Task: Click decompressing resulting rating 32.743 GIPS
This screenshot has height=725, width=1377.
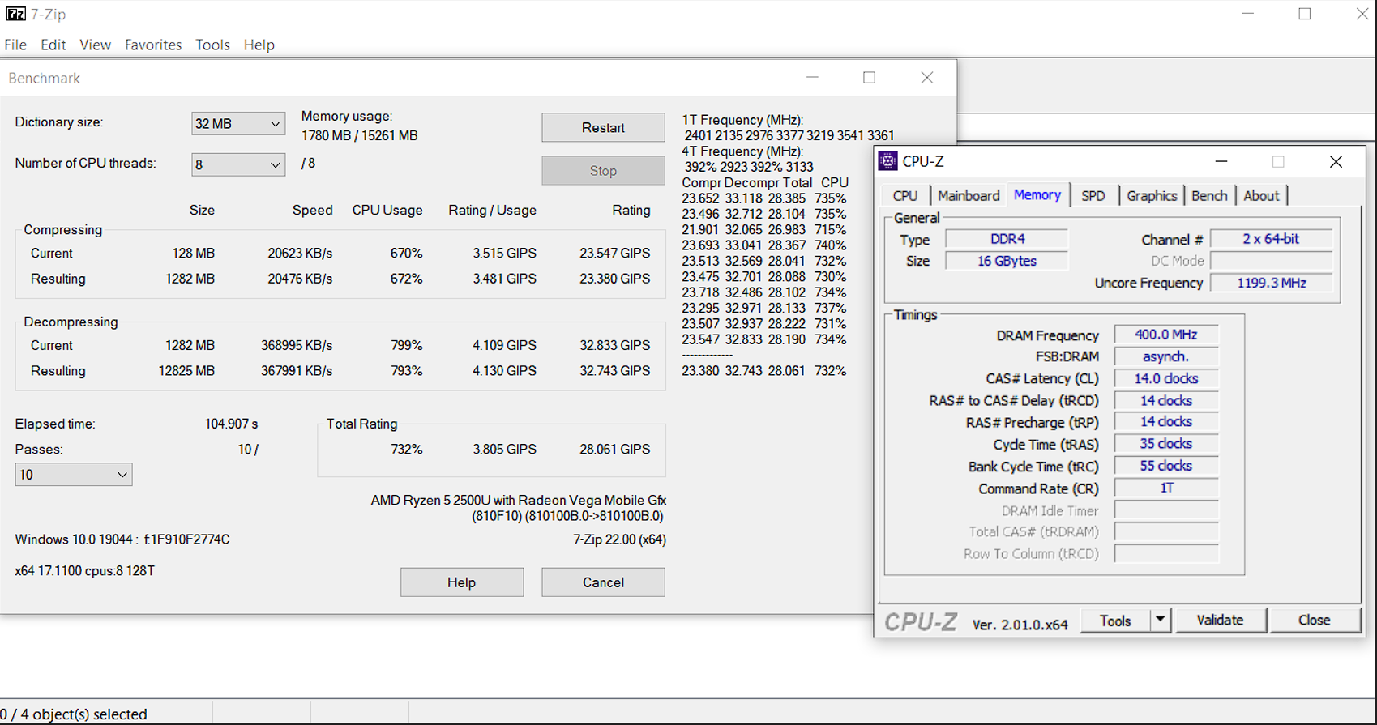Action: click(614, 371)
